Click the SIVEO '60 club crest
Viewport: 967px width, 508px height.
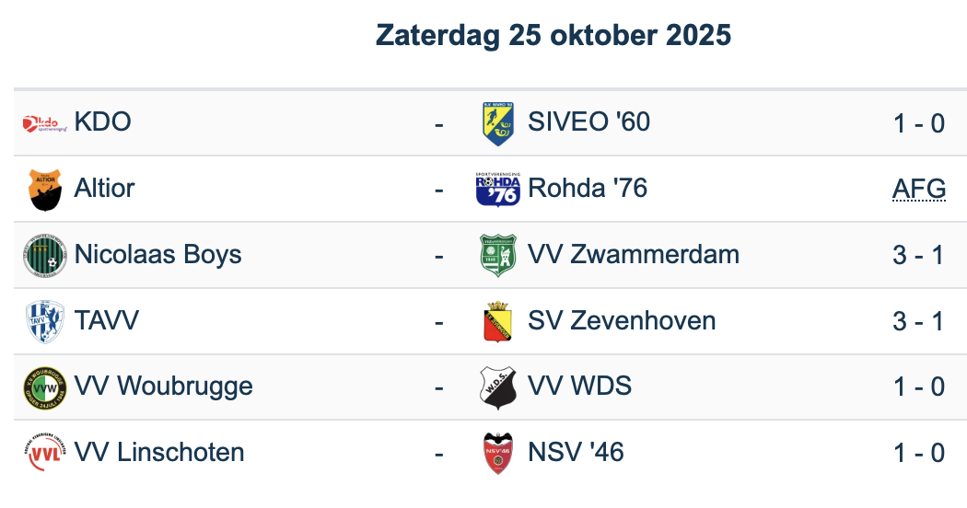498,122
